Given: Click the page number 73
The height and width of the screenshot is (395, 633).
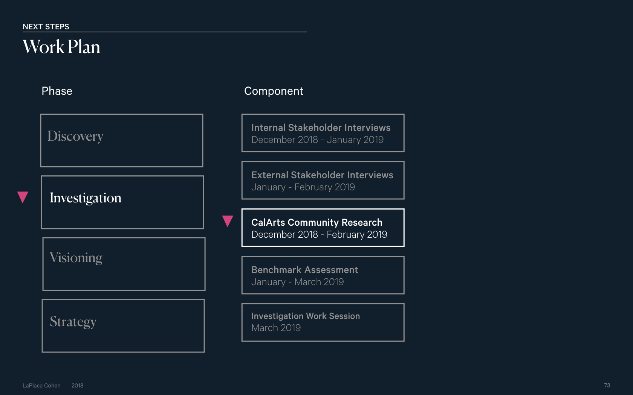Looking at the screenshot, I should click(607, 386).
